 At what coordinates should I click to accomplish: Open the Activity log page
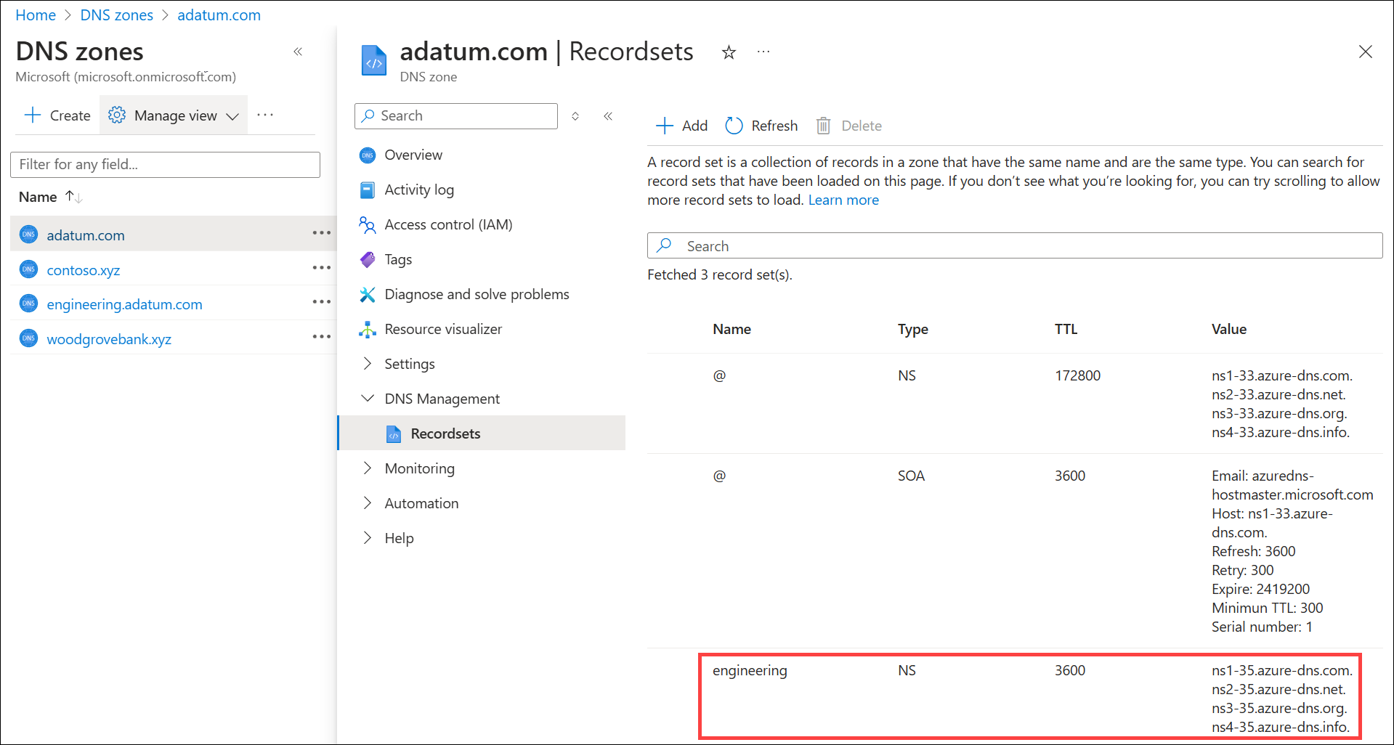click(x=418, y=190)
